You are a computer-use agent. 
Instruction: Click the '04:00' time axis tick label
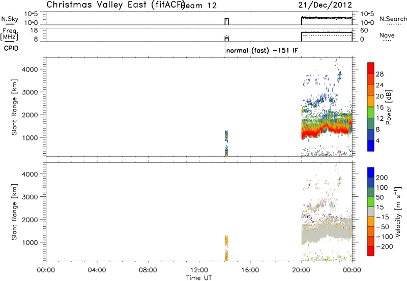pos(97,270)
